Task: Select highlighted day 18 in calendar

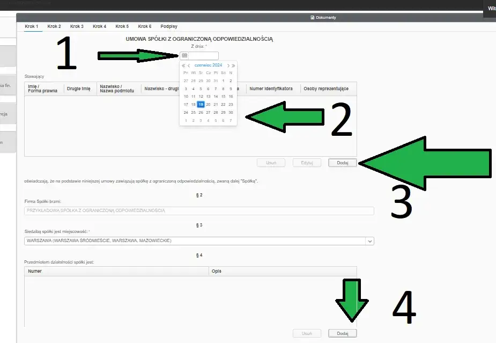Action: 201,104
